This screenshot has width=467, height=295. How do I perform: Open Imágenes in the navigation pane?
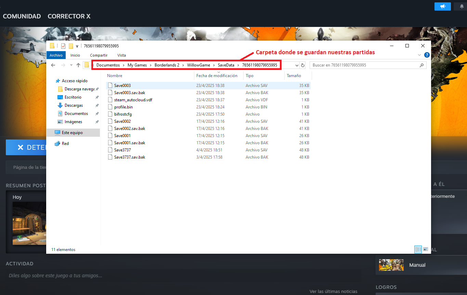(73, 122)
